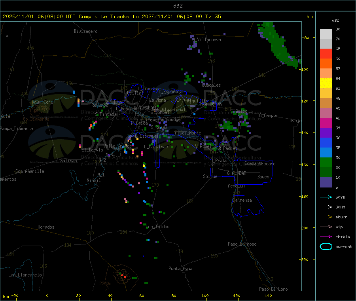Click the Pampa_Diamante place label
This screenshot has height=301, width=356.
pyautogui.click(x=17, y=129)
